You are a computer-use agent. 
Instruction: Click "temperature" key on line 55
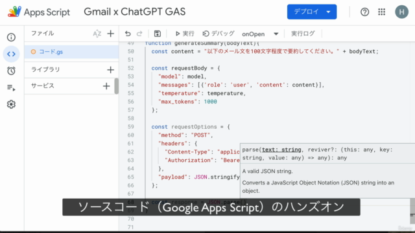coord(179,93)
